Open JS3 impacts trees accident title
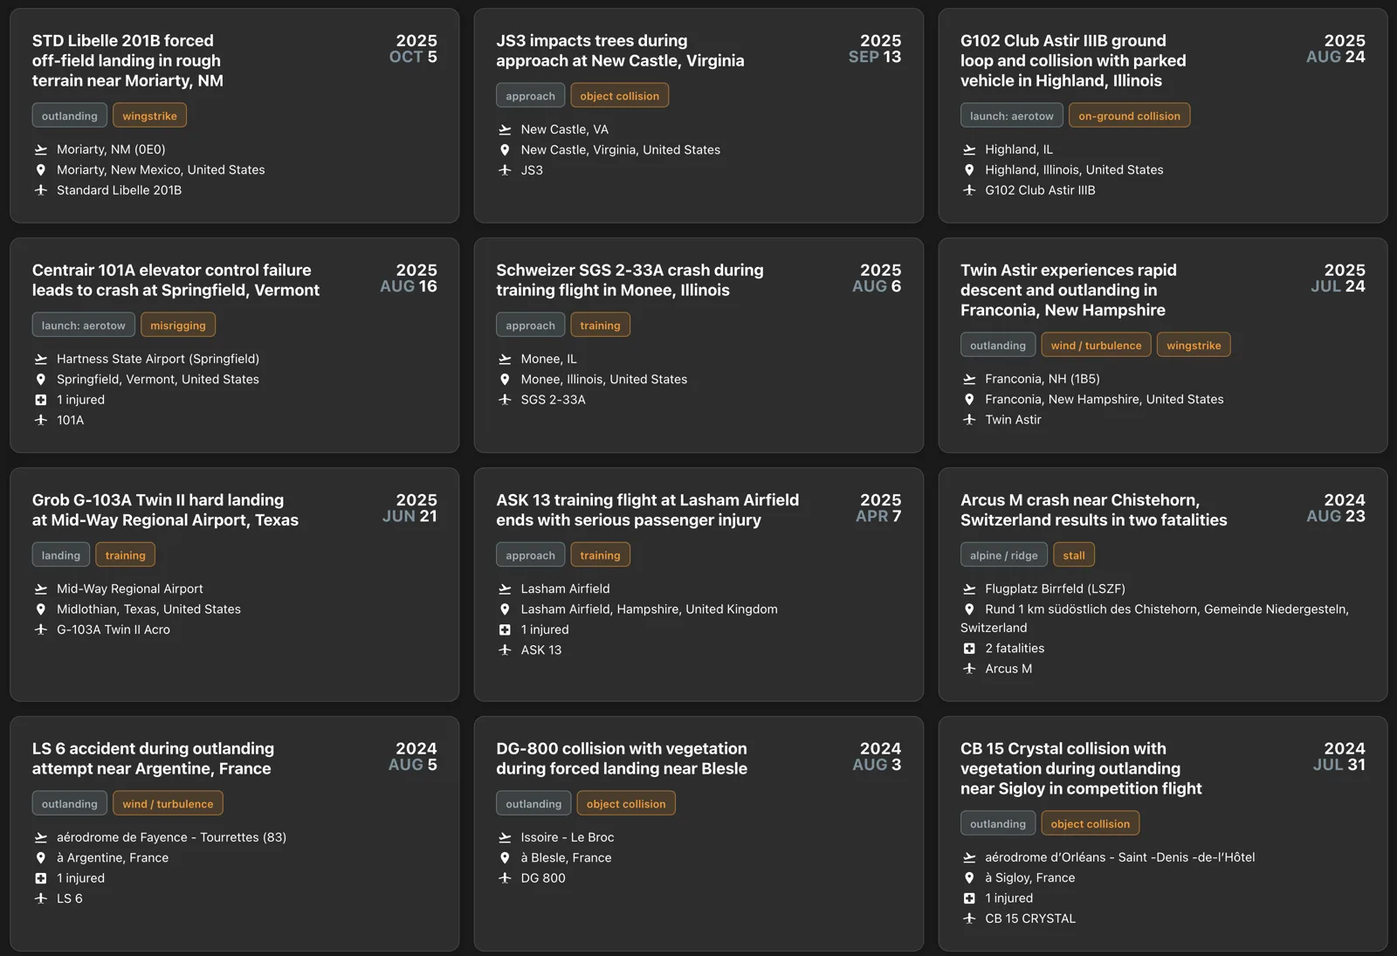The image size is (1397, 956). tap(620, 51)
